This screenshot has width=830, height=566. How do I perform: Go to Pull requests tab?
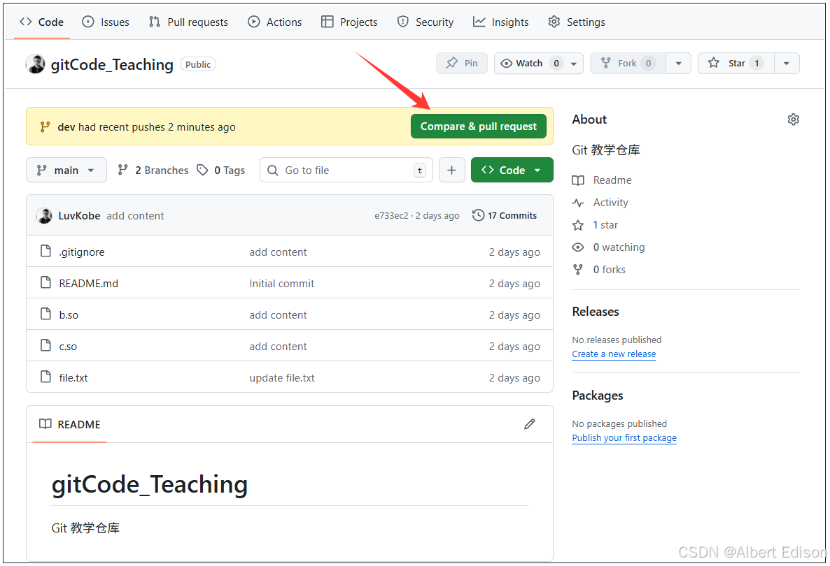[188, 22]
